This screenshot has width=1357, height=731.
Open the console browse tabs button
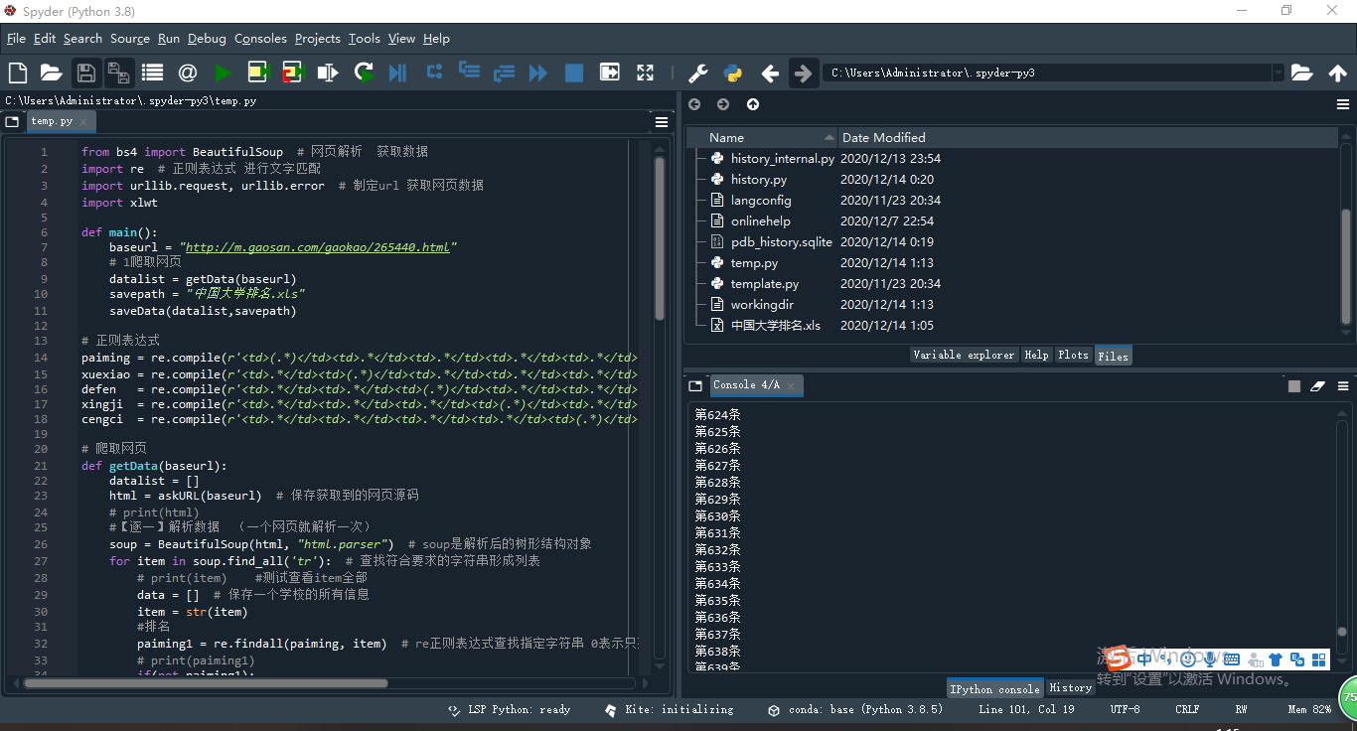[695, 385]
